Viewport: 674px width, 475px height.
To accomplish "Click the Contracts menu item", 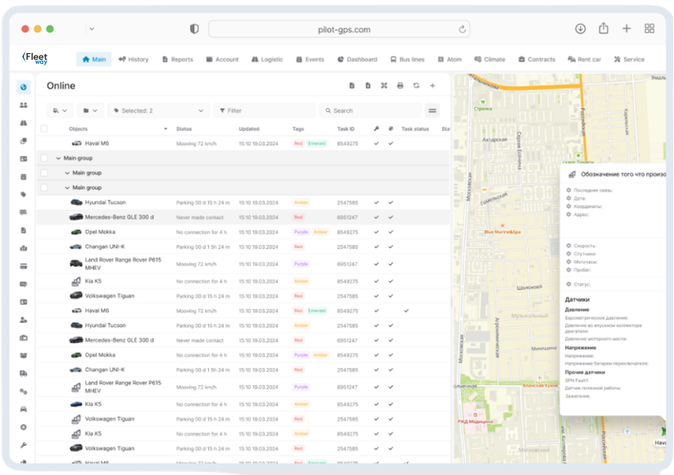I will point(537,59).
